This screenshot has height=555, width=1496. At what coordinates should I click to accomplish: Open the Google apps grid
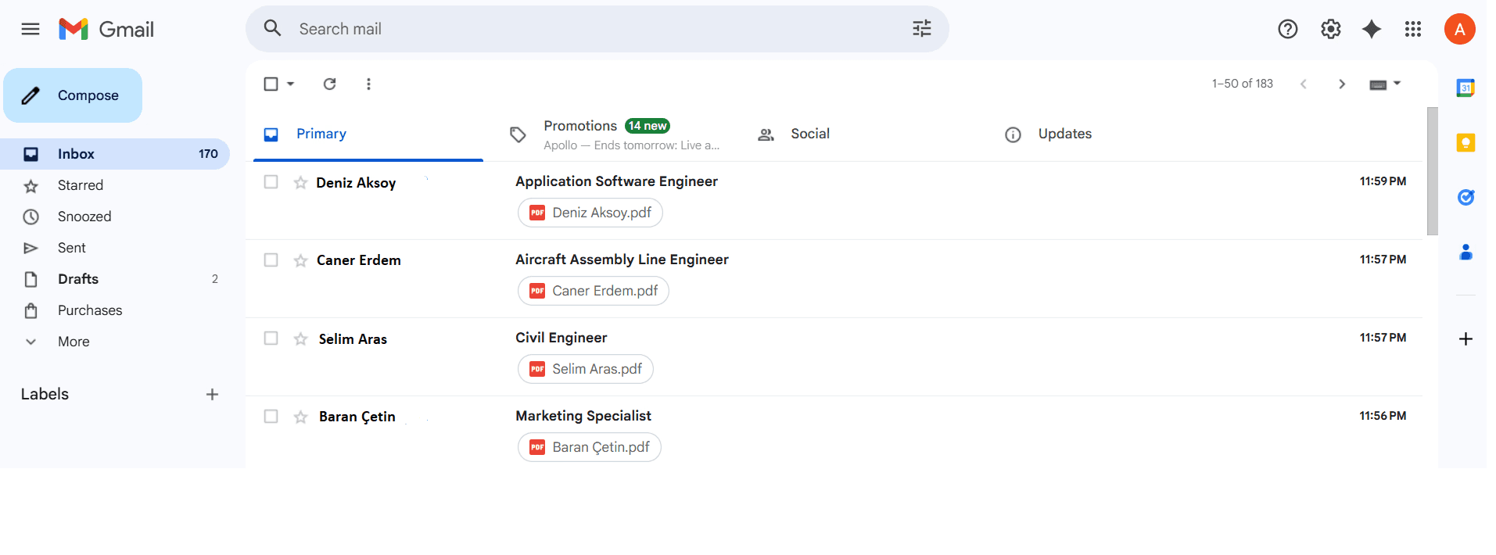1412,30
